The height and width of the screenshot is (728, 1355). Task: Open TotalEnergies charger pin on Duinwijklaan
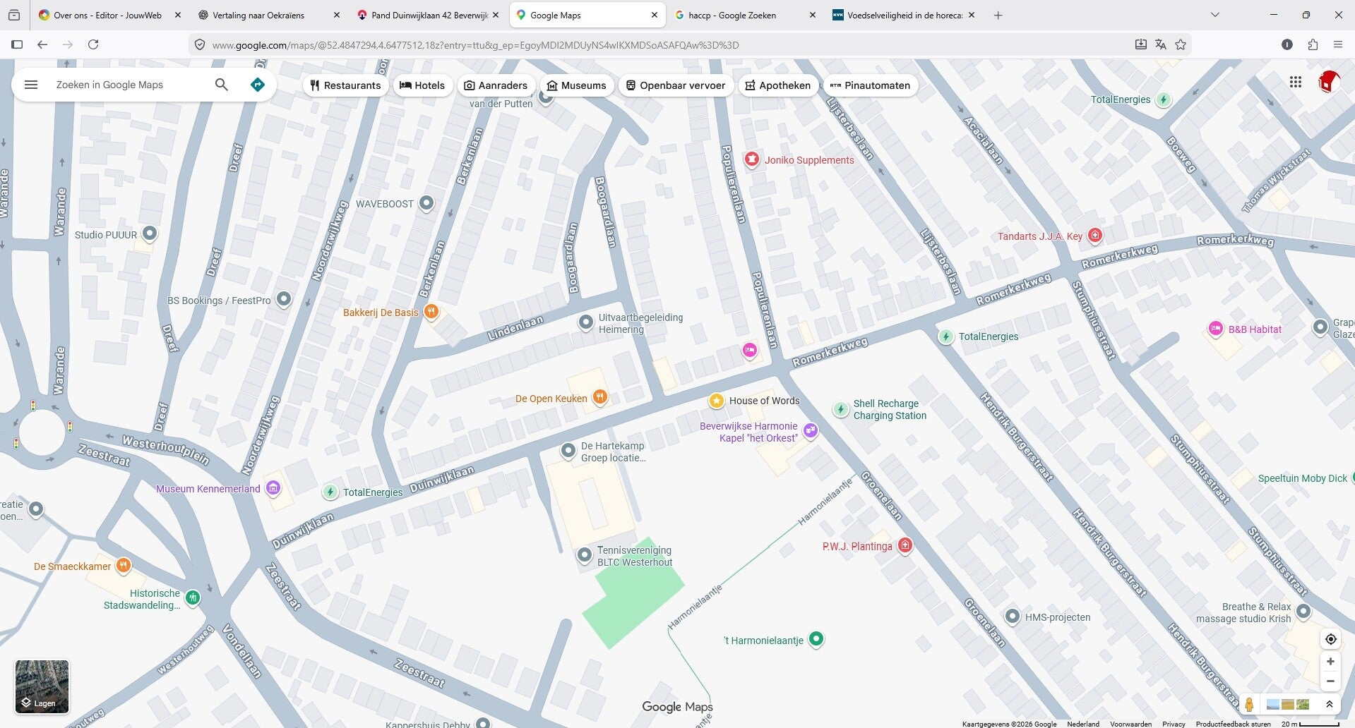(330, 492)
